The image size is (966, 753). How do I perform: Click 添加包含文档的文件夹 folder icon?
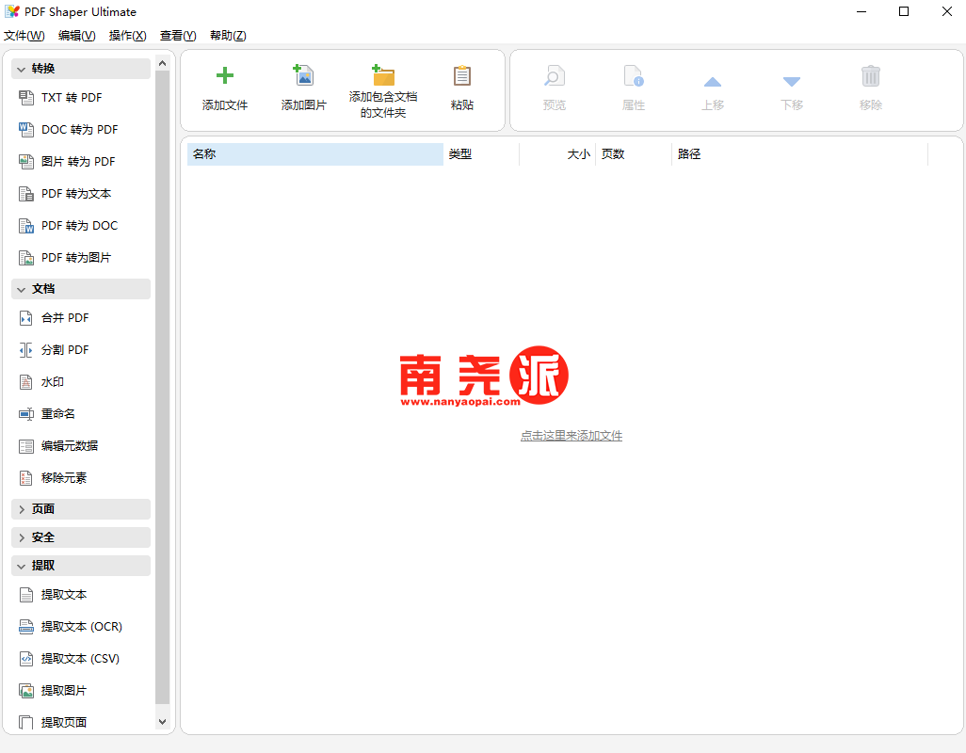click(x=382, y=75)
